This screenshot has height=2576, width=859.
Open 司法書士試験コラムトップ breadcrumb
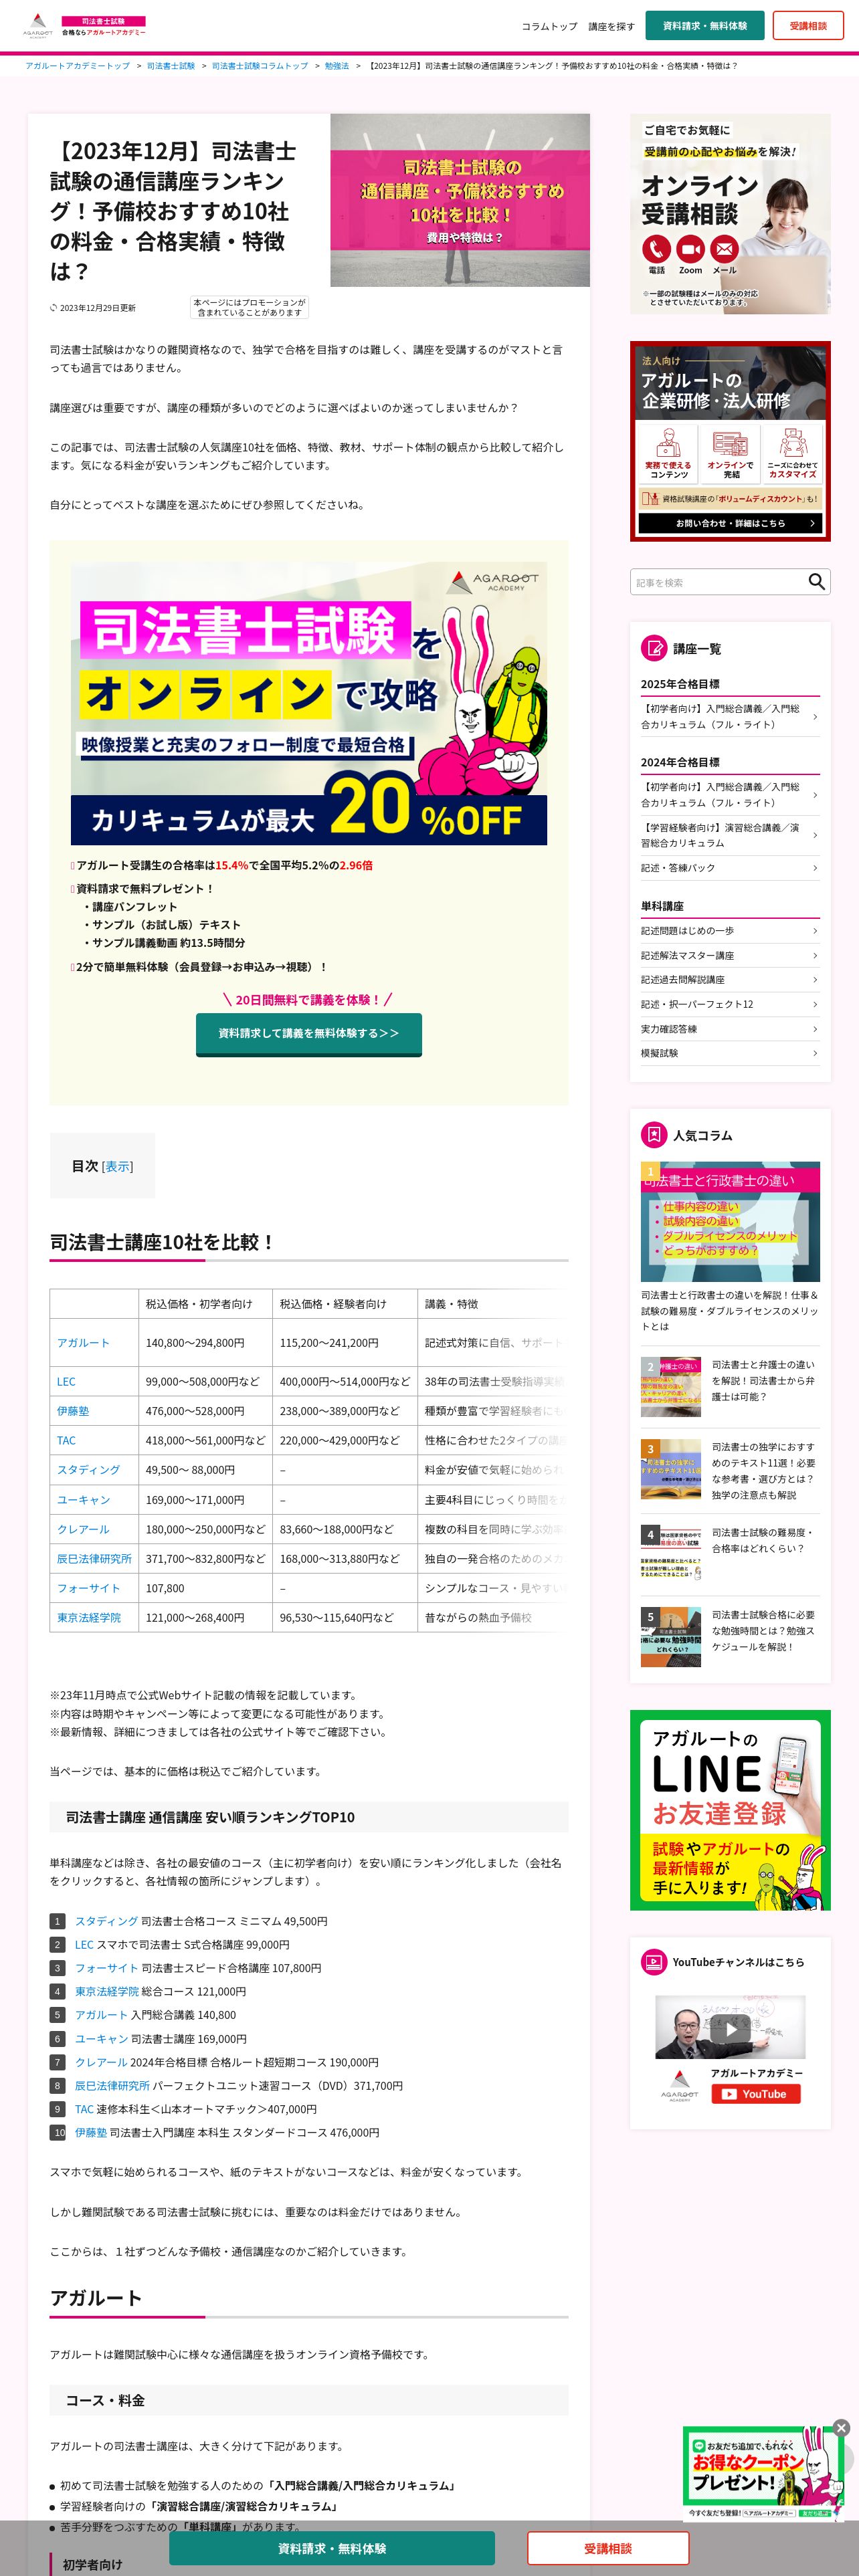coord(260,66)
